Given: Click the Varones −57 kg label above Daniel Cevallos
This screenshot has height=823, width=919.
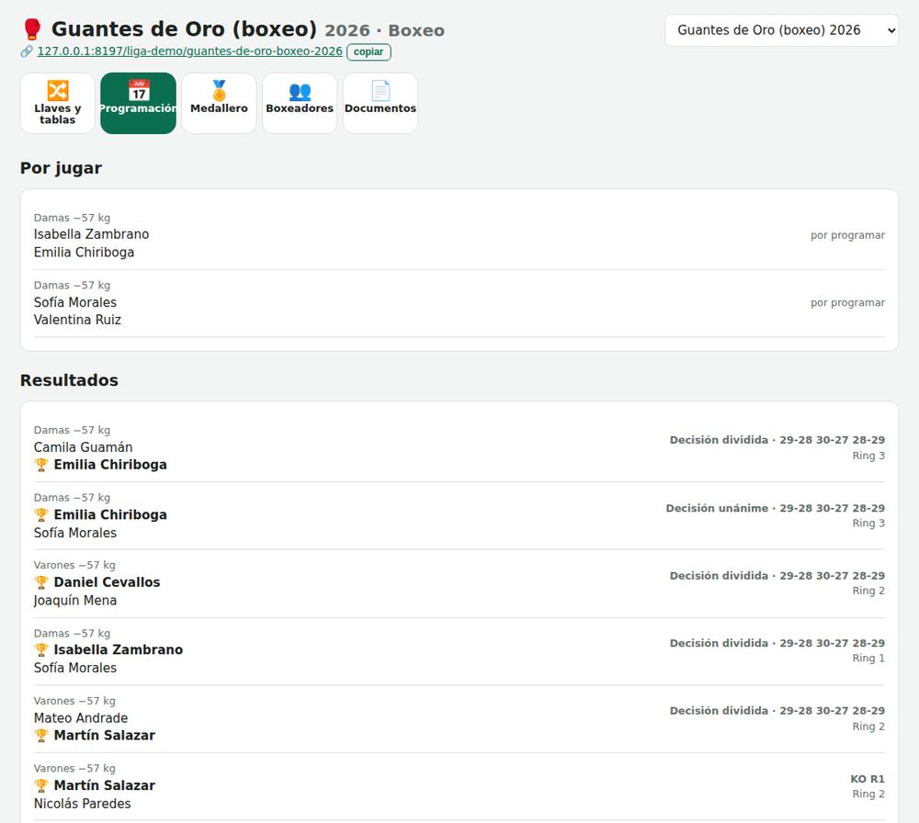Looking at the screenshot, I should (x=74, y=565).
